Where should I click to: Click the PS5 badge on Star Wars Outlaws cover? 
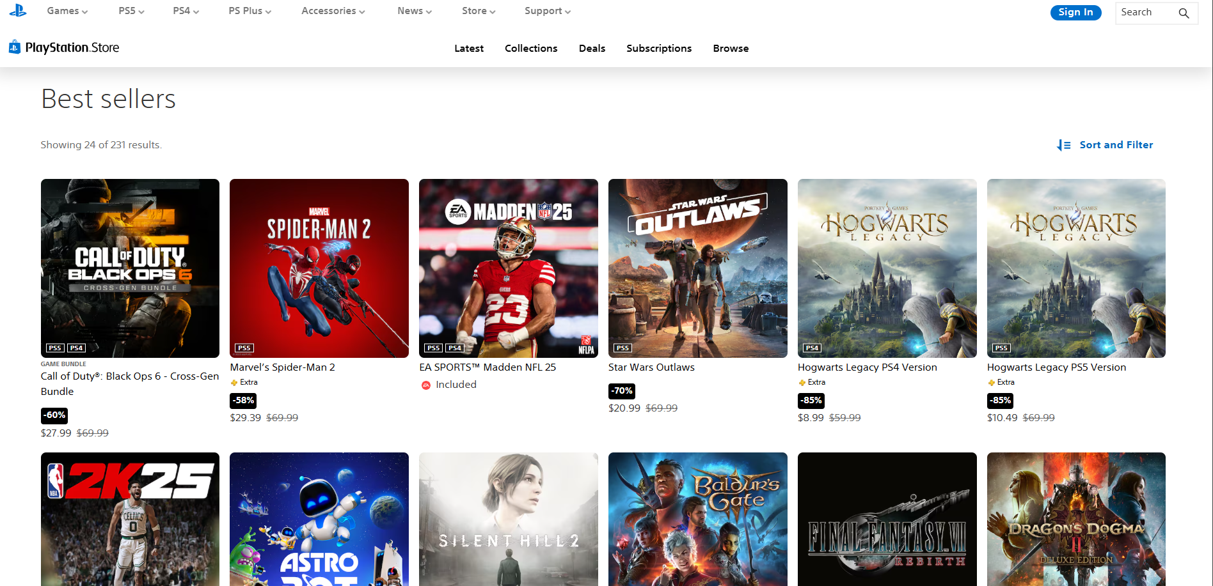point(622,348)
